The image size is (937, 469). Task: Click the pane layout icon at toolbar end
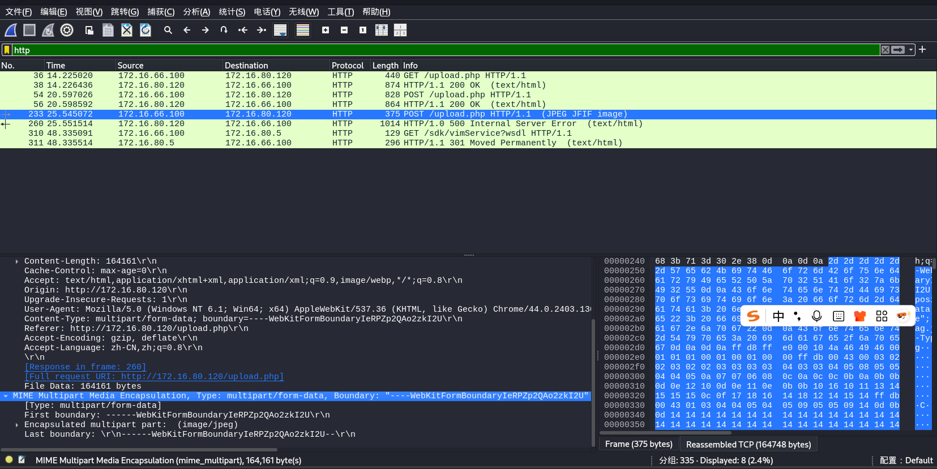[400, 30]
